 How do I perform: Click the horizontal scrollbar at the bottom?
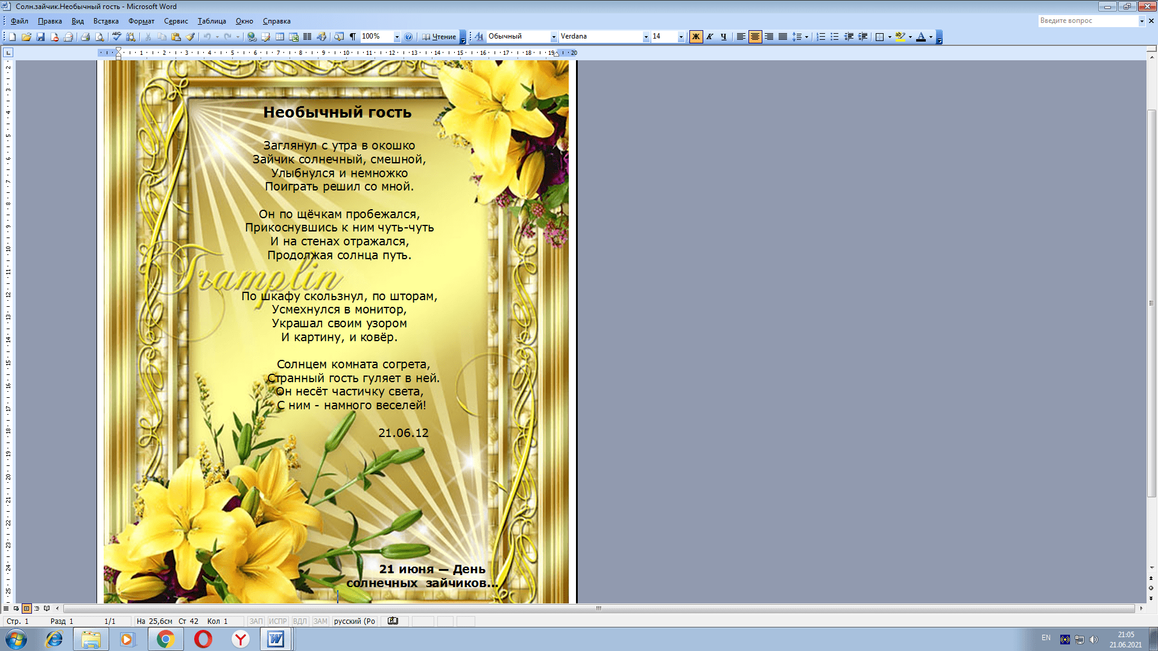(599, 608)
